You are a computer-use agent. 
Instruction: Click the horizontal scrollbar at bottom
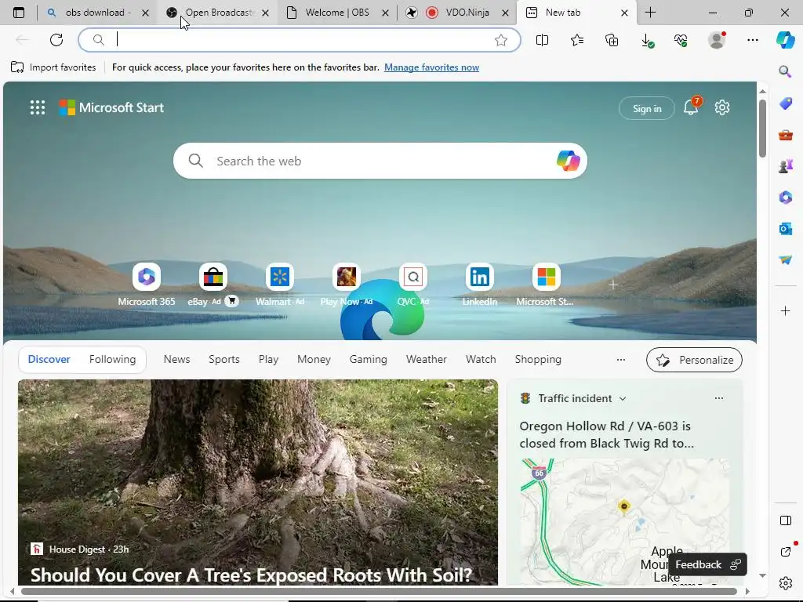[x=379, y=591]
